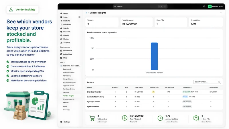This screenshot has width=229, height=129.
Task: Open the Shop channel icon
Action: pyautogui.click(x=61, y=58)
